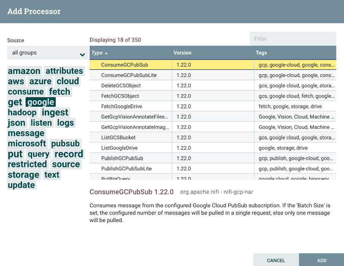The width and height of the screenshot is (344, 266).
Task: Select the 'query' tag
Action: [39, 154]
